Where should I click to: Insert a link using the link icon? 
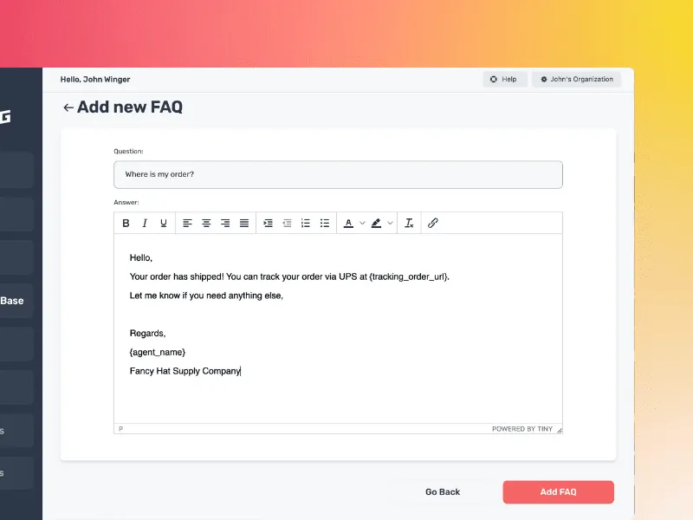(433, 224)
